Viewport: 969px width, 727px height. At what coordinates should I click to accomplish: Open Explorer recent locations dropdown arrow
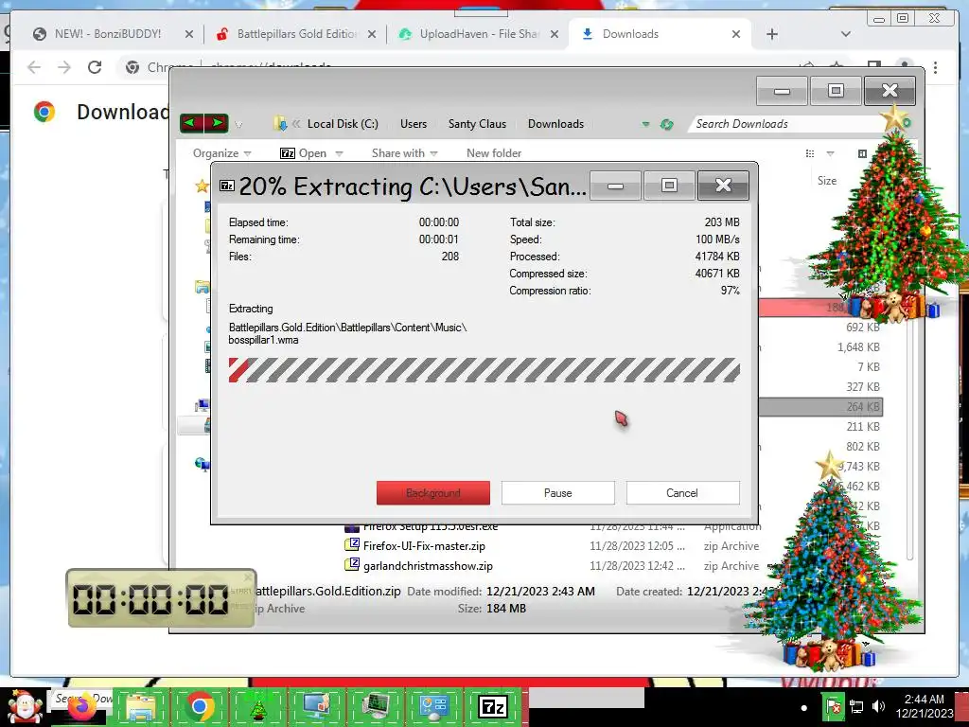(x=238, y=125)
